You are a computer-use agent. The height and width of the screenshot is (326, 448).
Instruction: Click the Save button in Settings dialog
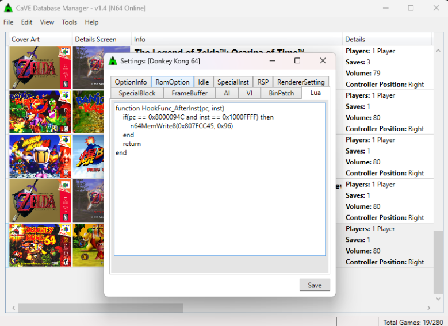click(x=315, y=285)
